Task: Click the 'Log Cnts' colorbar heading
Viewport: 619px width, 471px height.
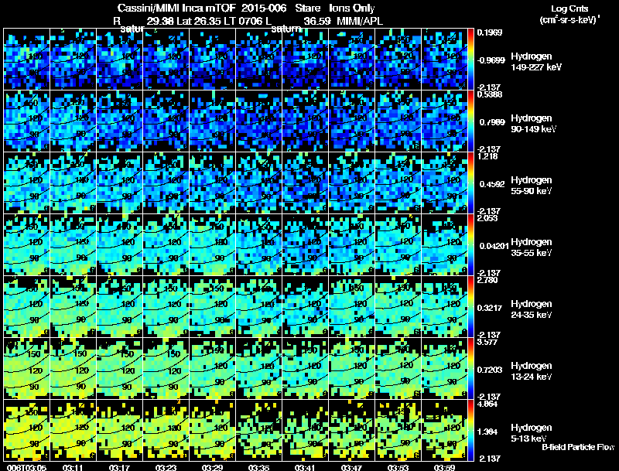Action: 569,9
